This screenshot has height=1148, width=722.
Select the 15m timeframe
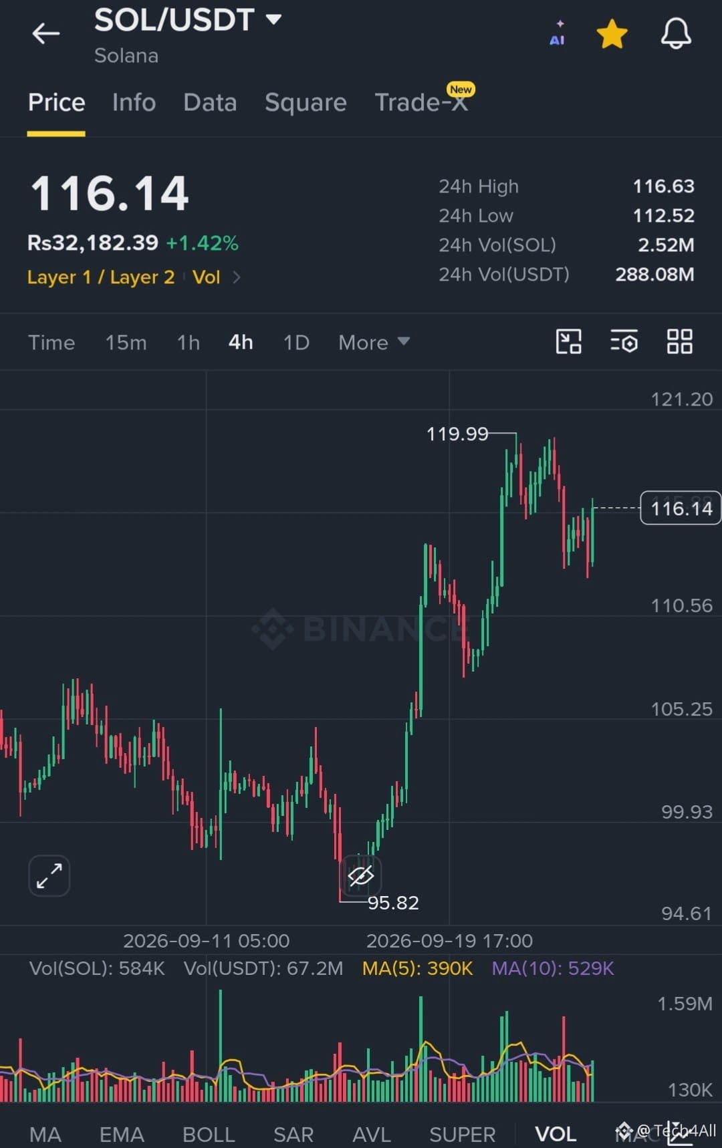[x=126, y=342]
